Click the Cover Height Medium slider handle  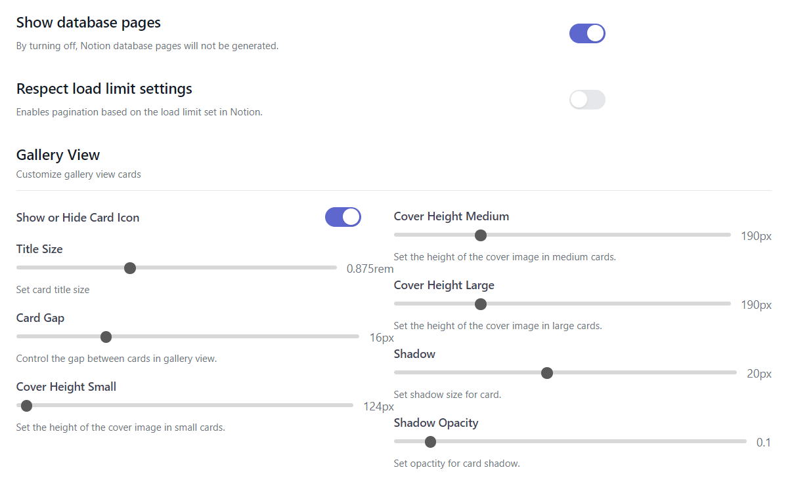pos(481,235)
